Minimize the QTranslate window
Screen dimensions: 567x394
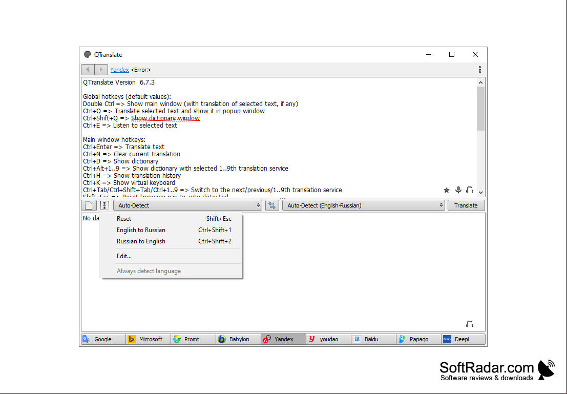click(x=429, y=55)
